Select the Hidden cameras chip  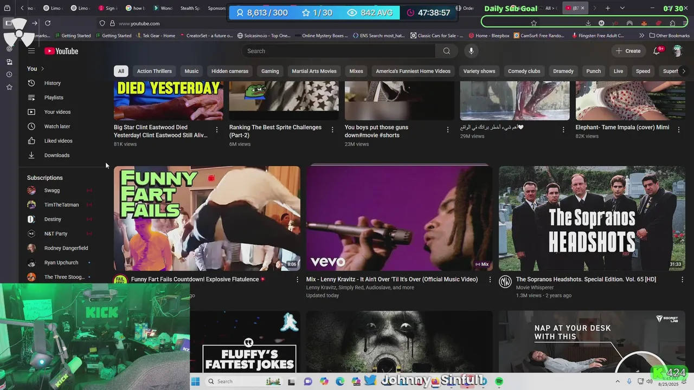(230, 71)
